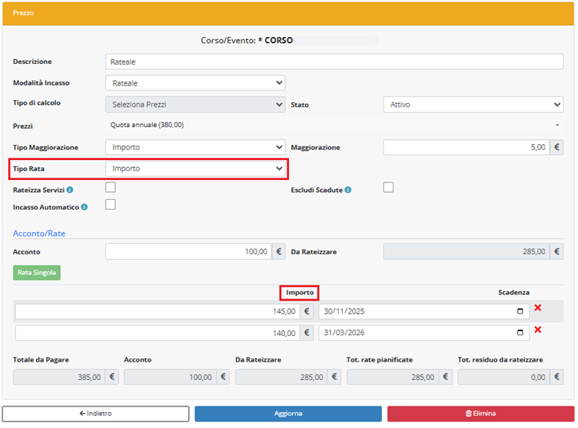Screen dimensions: 578x428
Task: Click the Aggiorna button
Action: [288, 414]
